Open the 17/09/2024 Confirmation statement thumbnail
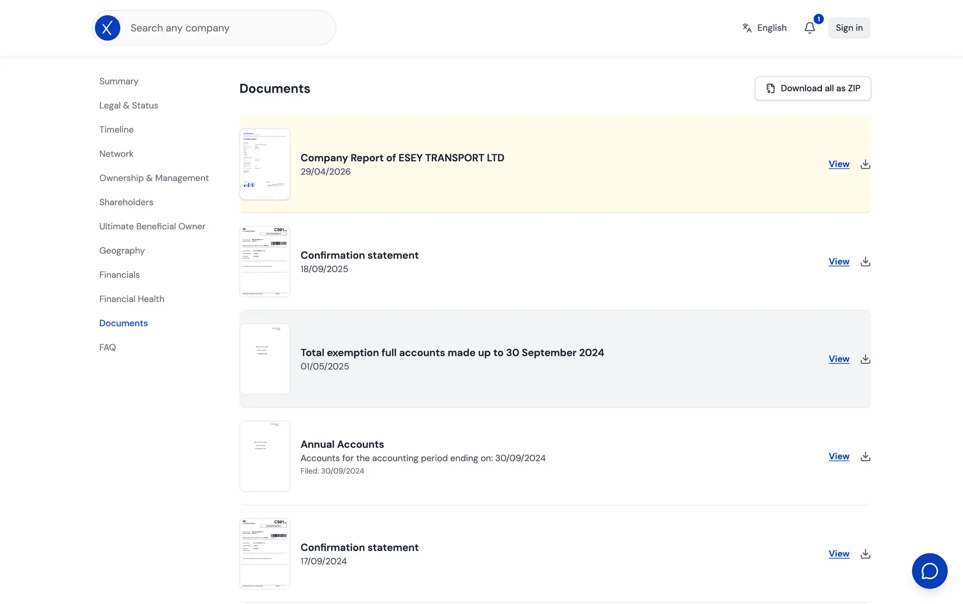The width and height of the screenshot is (963, 604). pos(265,554)
